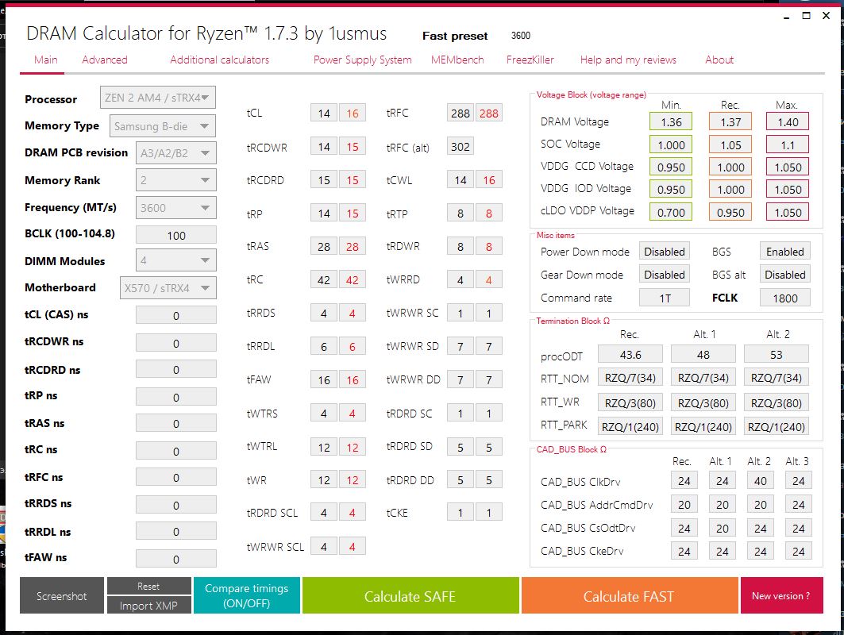Click the Command rate 1T value

coord(665,298)
